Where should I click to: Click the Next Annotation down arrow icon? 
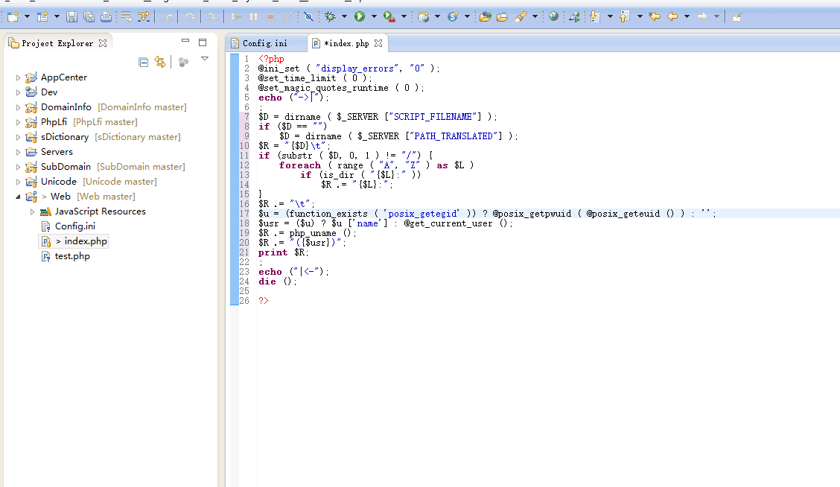pos(594,16)
